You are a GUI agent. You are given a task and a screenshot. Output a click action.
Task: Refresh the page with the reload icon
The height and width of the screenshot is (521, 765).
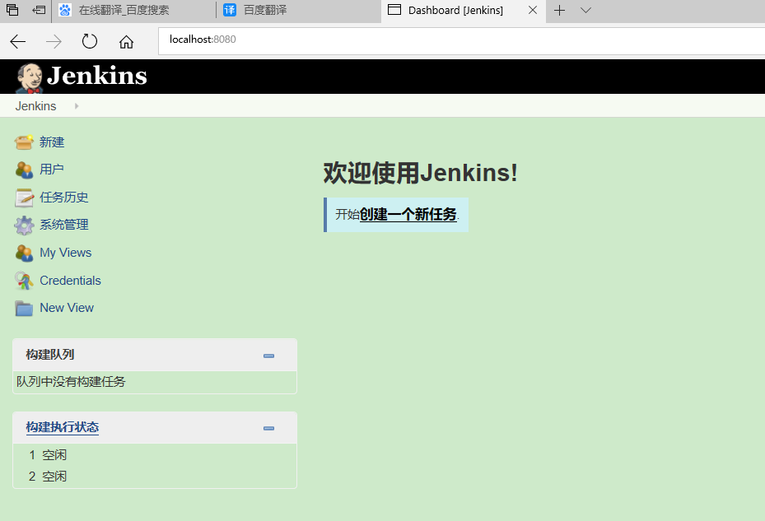tap(90, 41)
